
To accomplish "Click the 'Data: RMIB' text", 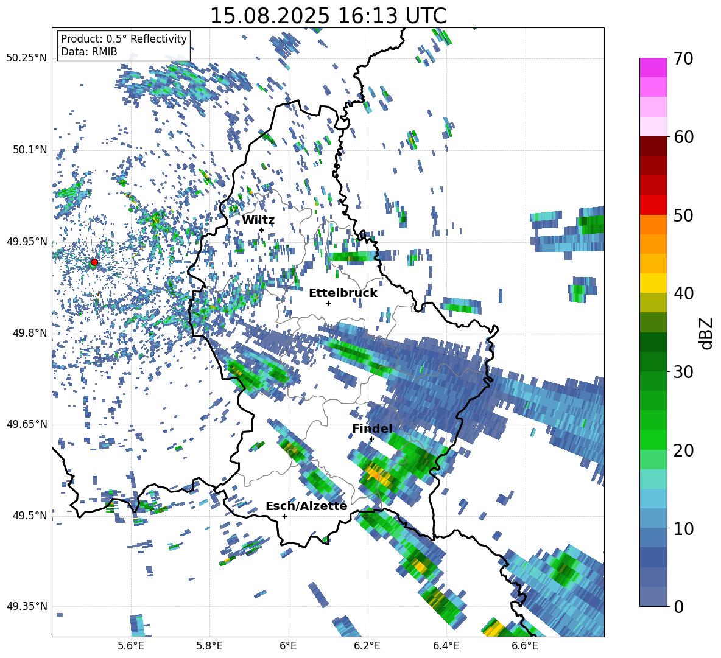I will (89, 52).
